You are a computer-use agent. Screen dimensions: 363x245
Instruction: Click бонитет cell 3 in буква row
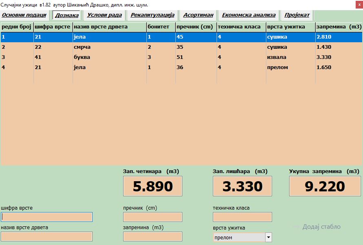point(161,57)
